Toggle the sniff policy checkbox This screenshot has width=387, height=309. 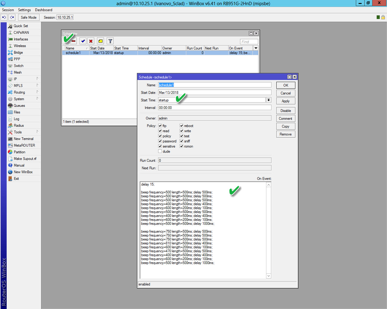coord(181,141)
